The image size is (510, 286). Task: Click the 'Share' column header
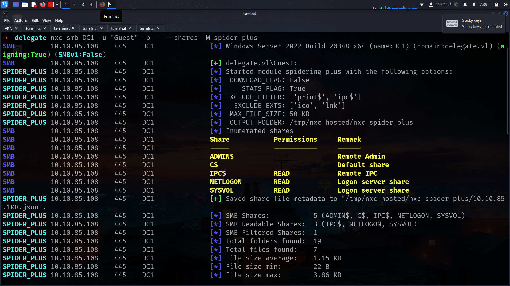click(x=220, y=140)
